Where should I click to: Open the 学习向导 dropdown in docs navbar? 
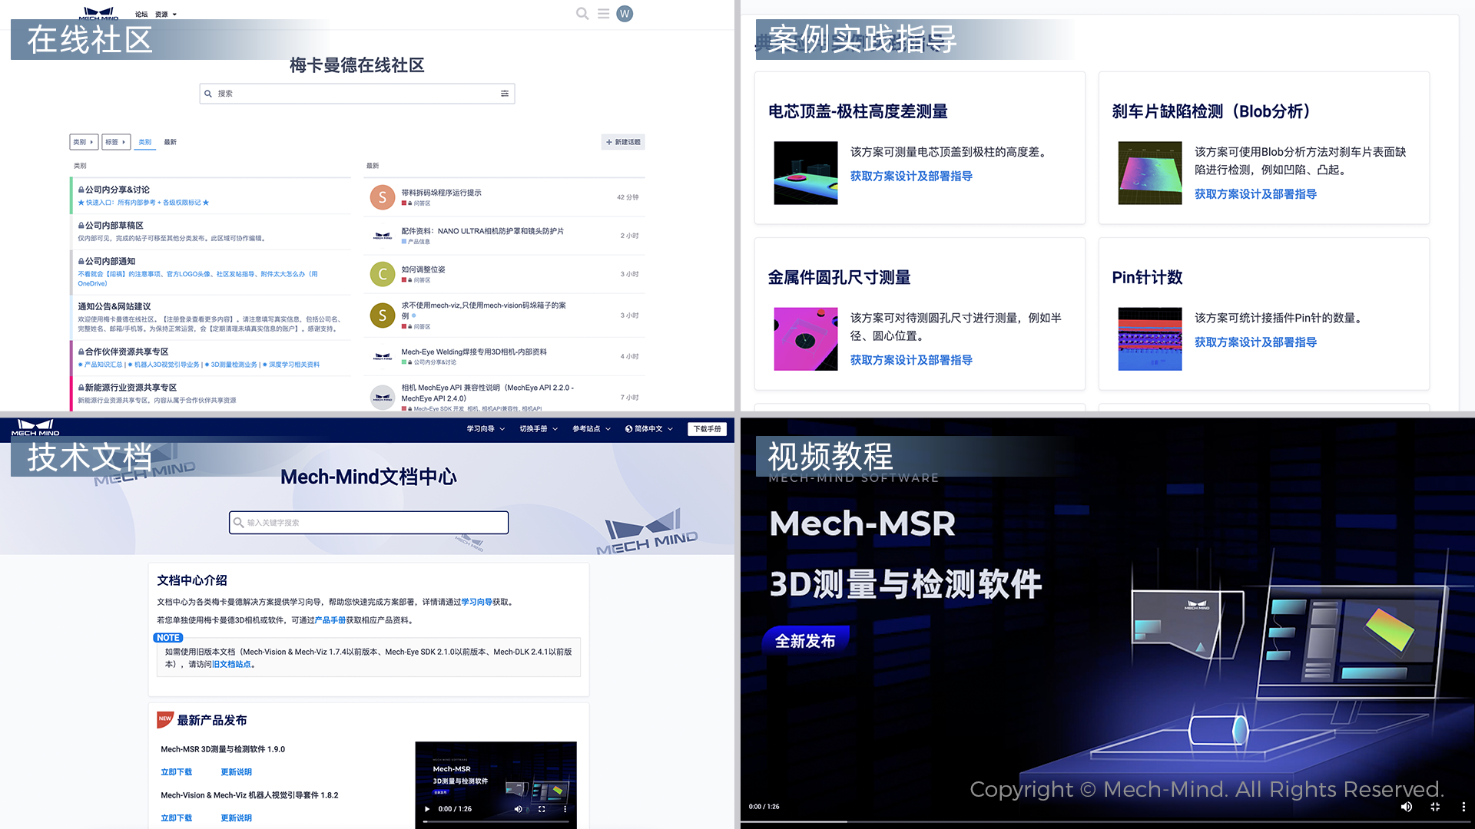coord(486,429)
